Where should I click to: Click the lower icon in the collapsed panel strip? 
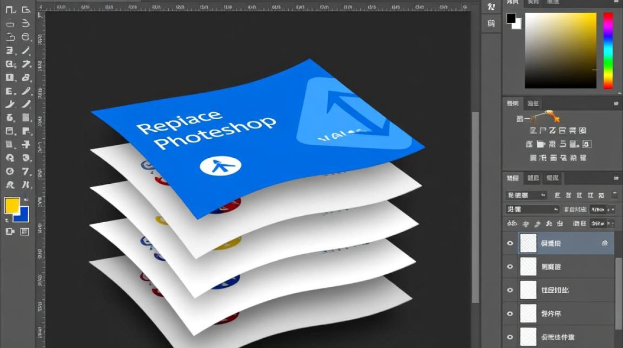(491, 23)
